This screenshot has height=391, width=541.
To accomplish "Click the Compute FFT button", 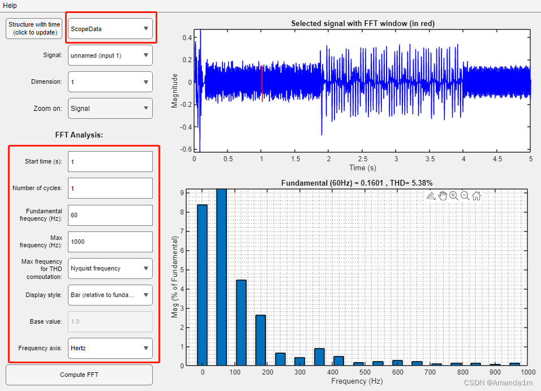I will (79, 375).
